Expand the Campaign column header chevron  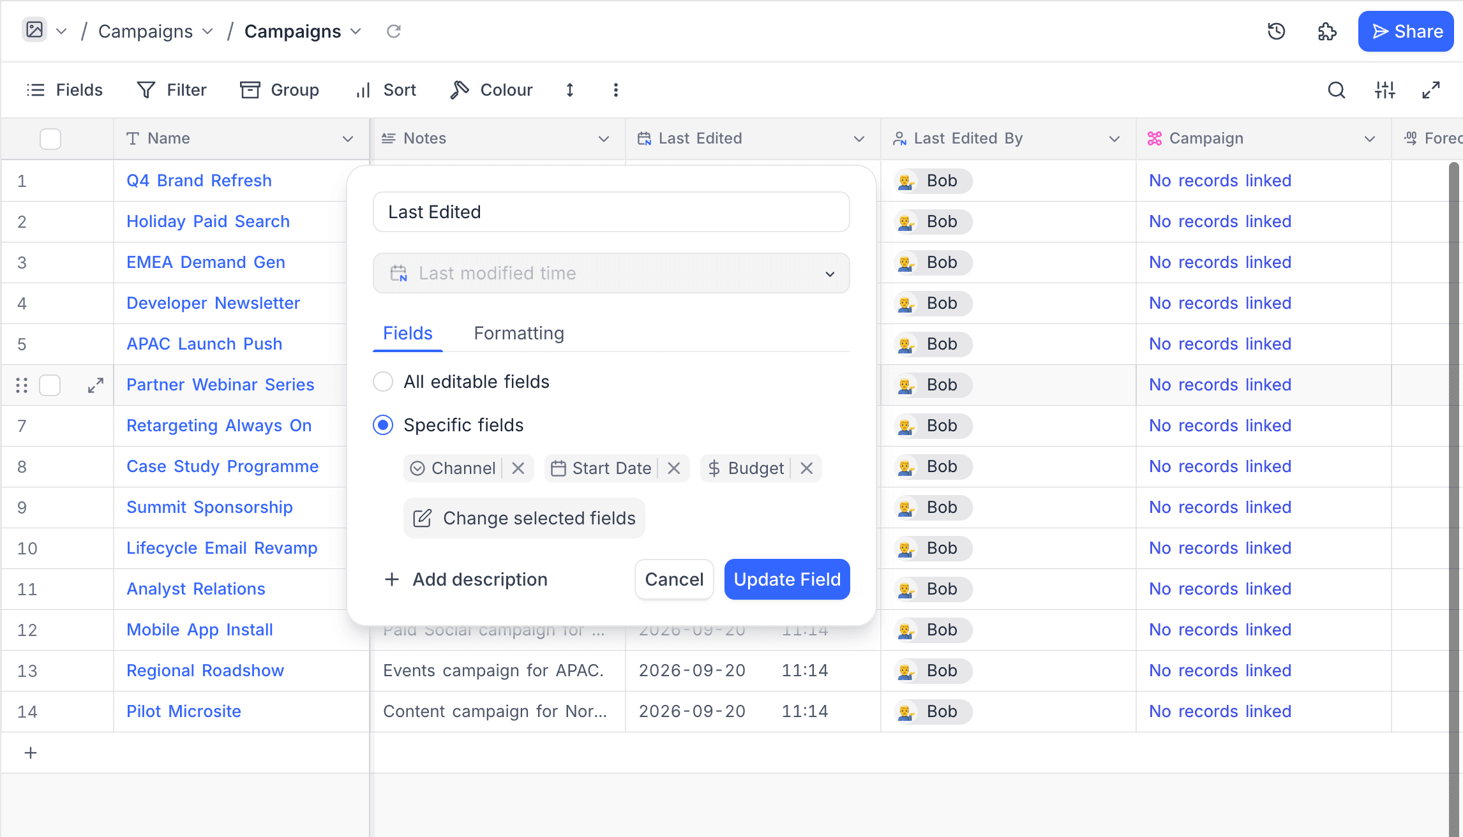1370,138
